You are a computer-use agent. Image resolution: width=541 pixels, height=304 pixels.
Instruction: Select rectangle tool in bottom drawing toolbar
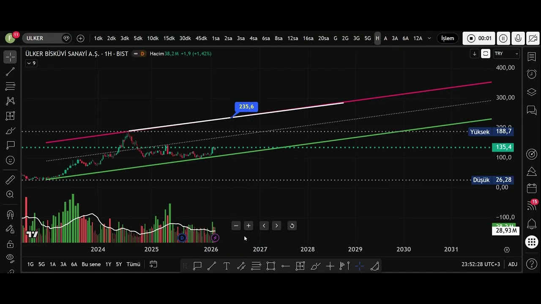tap(271, 266)
